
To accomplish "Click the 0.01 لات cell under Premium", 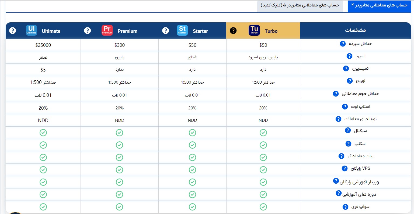I will [x=120, y=95].
